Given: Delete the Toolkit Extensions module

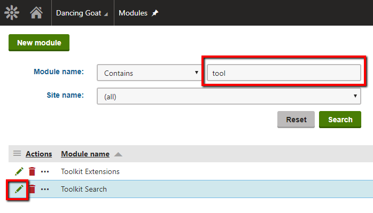Looking at the screenshot, I should click(x=32, y=171).
